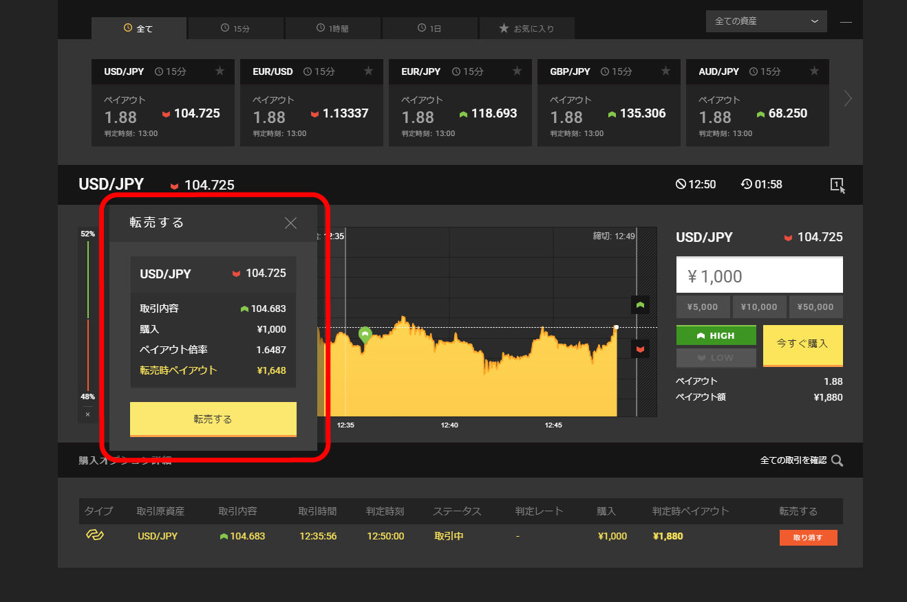Choose the HIGH option
Viewport: 907px width, 602px height.
pos(716,335)
